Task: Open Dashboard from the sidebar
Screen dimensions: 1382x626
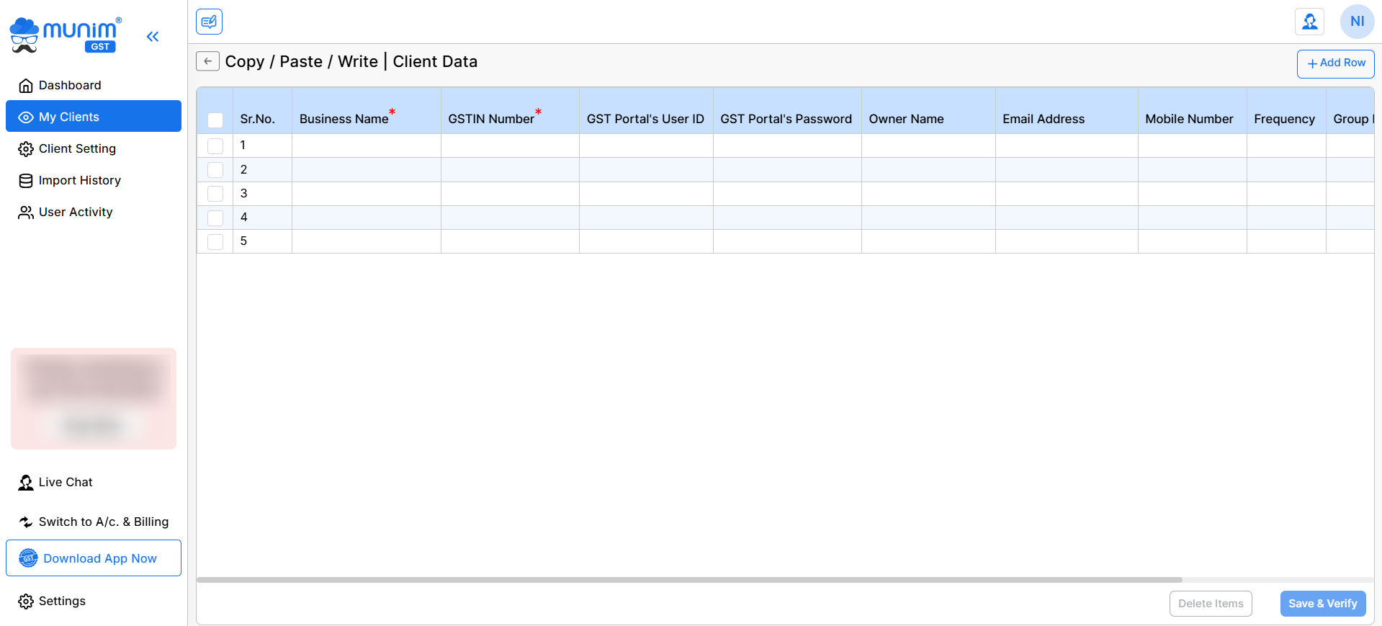Action: [70, 86]
